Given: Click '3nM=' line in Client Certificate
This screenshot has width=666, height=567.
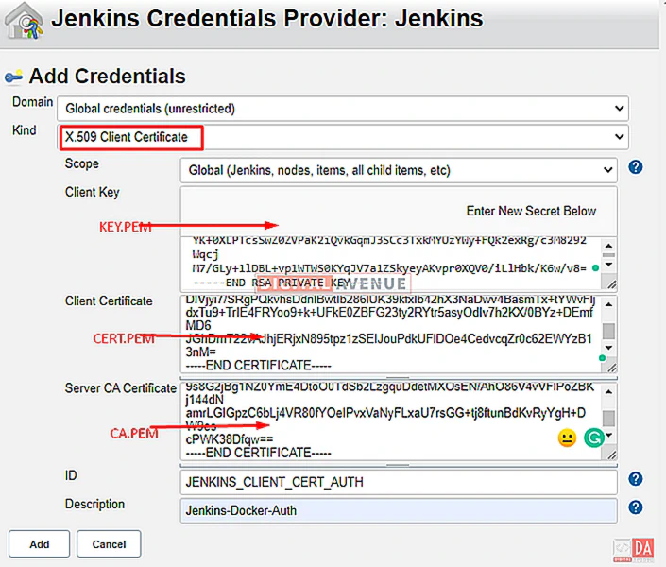Looking at the screenshot, I should click(200, 352).
